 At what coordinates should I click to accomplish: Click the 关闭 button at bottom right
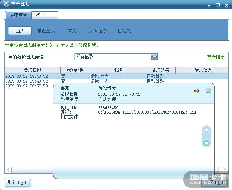point(214,183)
